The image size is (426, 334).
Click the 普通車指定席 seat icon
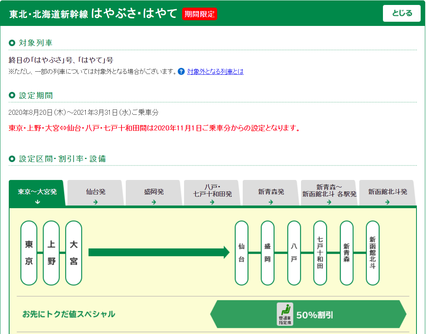pos(285,314)
